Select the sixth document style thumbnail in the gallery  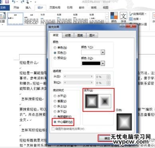tap(97, 19)
